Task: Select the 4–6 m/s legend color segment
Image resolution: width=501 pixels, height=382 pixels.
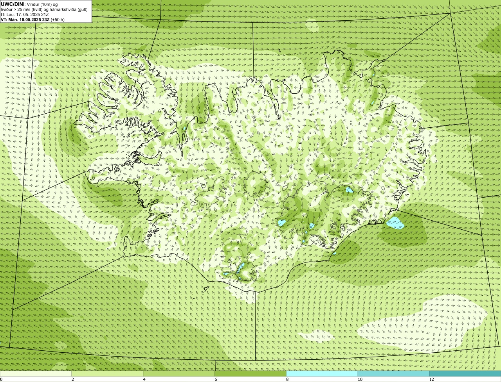Action: [x=179, y=373]
